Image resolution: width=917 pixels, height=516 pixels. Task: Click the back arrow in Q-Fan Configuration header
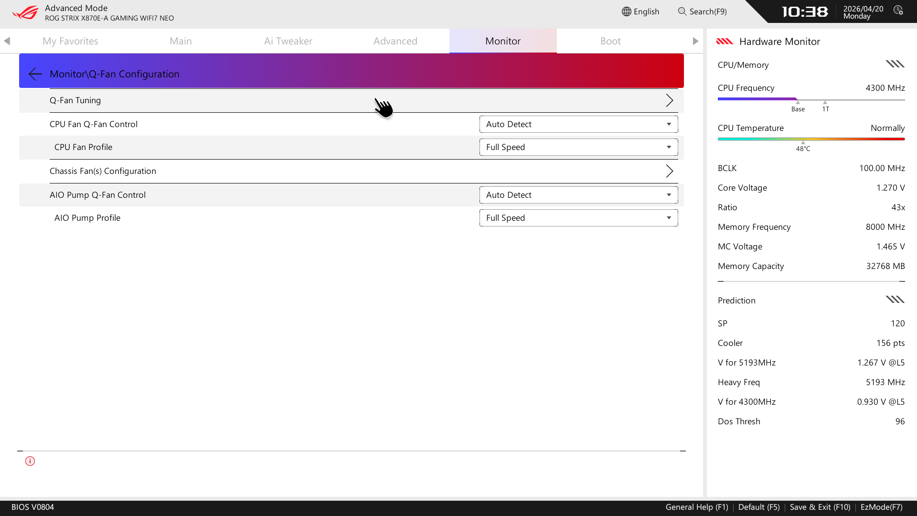(35, 74)
